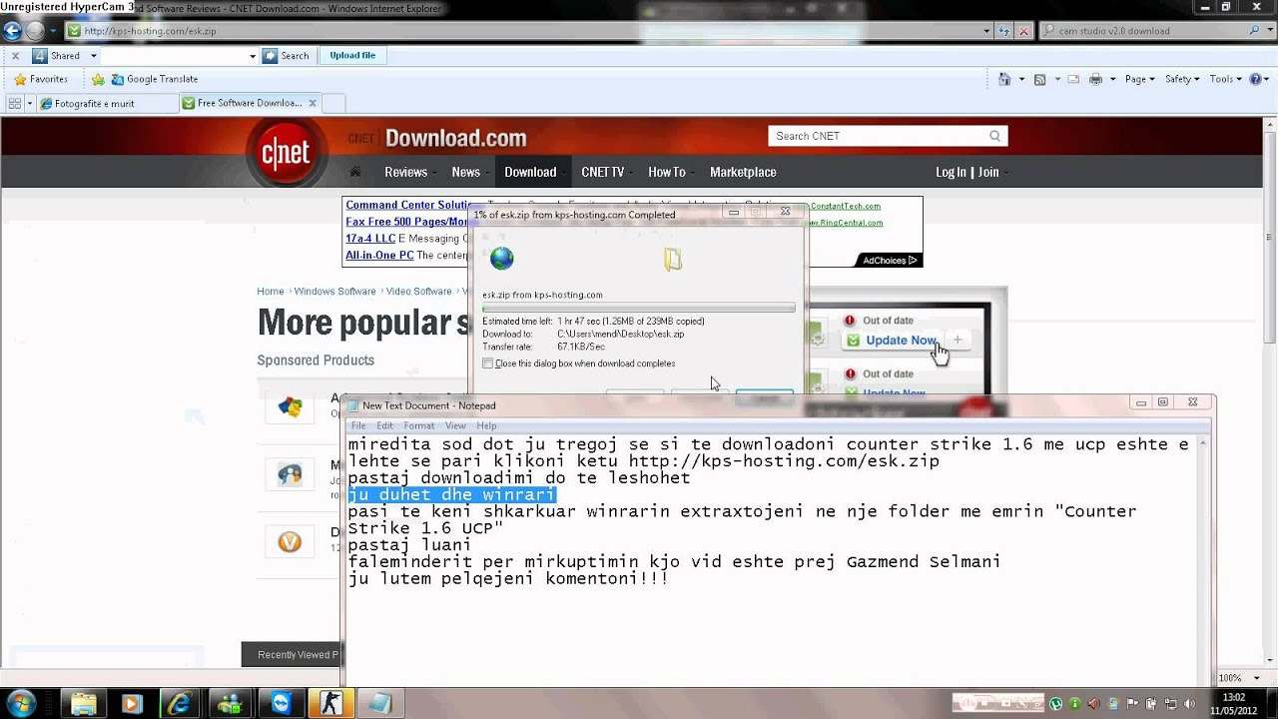1278x719 pixels.
Task: Open Notepad Format menu
Action: click(419, 425)
